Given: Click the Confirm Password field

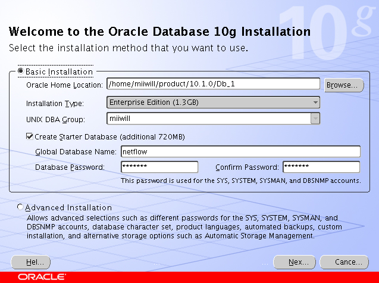Looking at the screenshot, I should tap(321, 167).
